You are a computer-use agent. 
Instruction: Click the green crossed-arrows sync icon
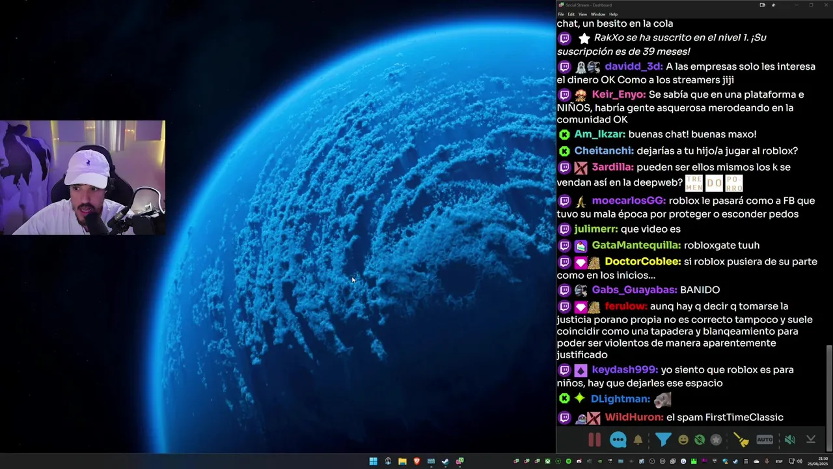(x=700, y=440)
